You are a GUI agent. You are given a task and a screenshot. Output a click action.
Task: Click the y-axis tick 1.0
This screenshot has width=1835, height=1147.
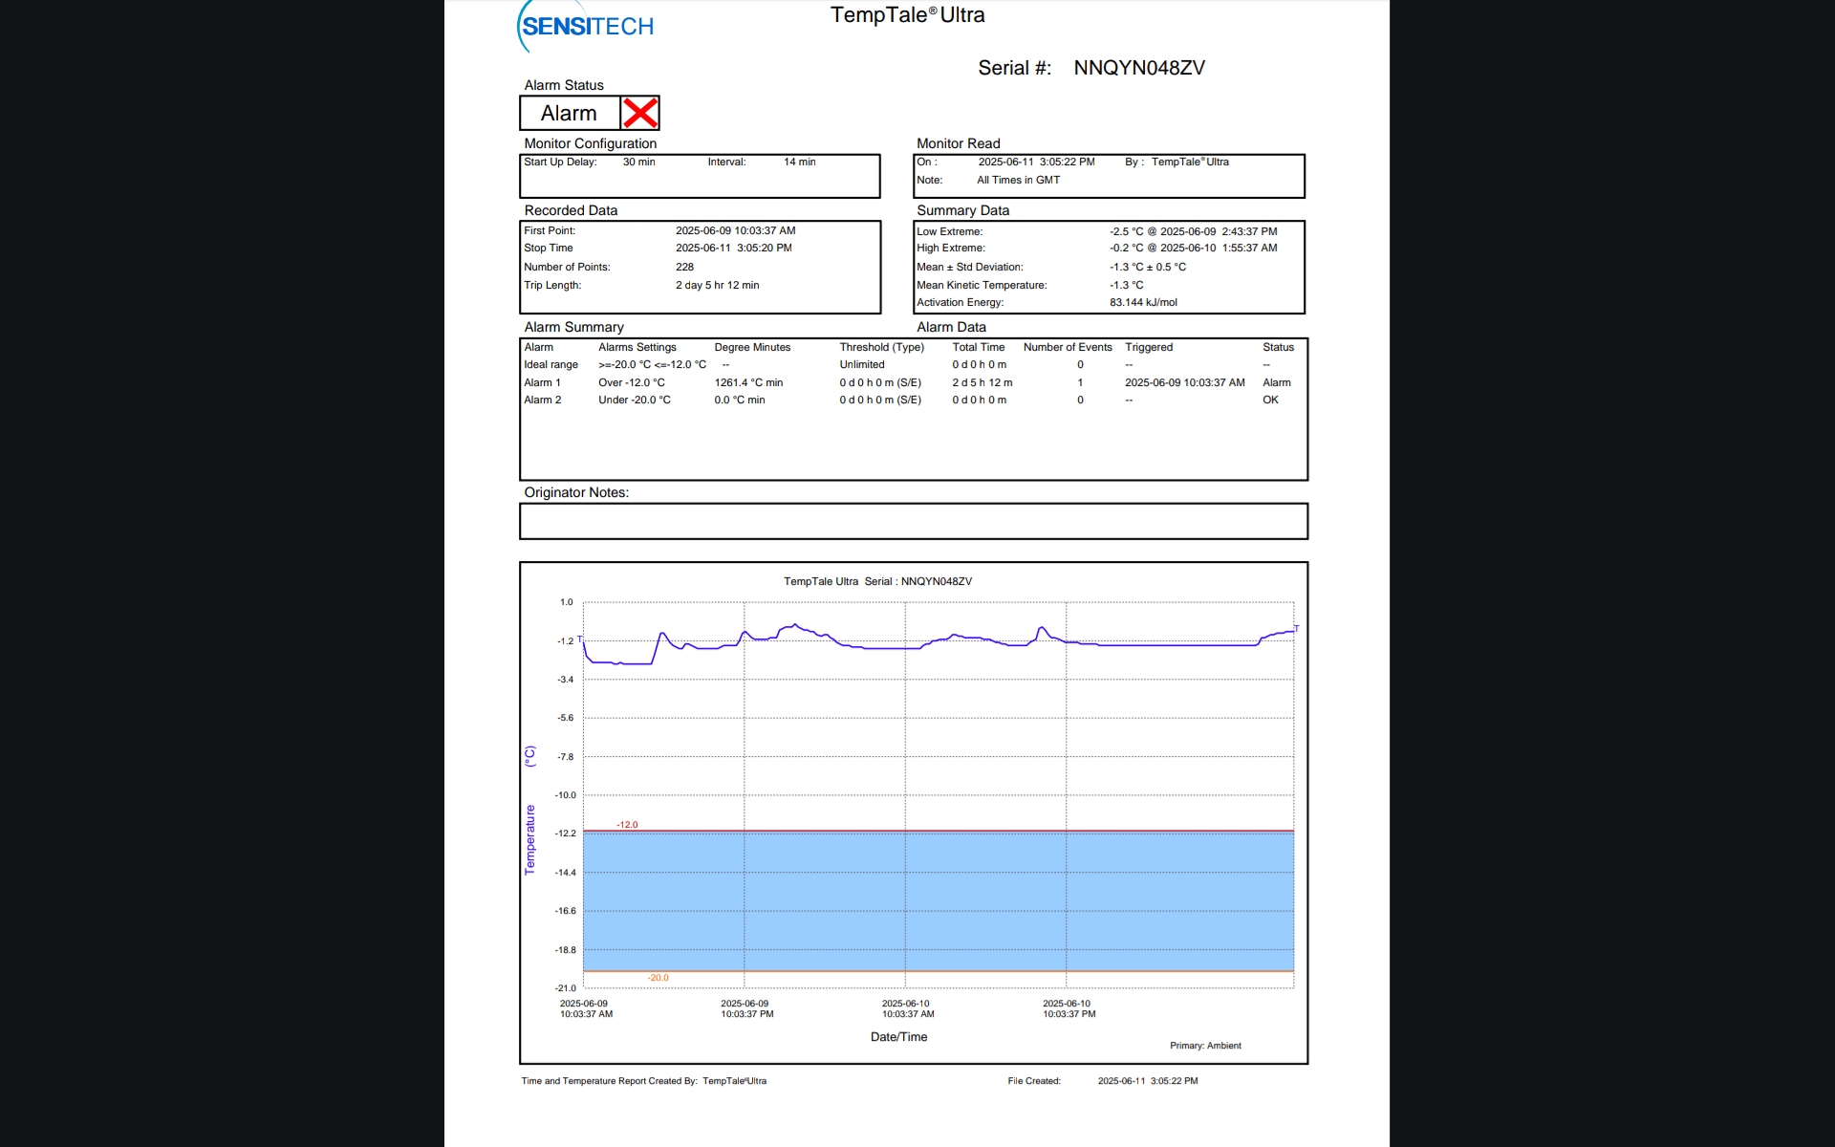click(x=567, y=602)
